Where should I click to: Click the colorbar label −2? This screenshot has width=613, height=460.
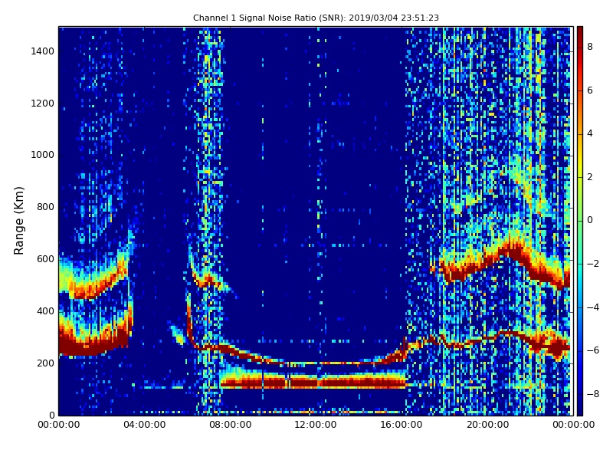[592, 264]
